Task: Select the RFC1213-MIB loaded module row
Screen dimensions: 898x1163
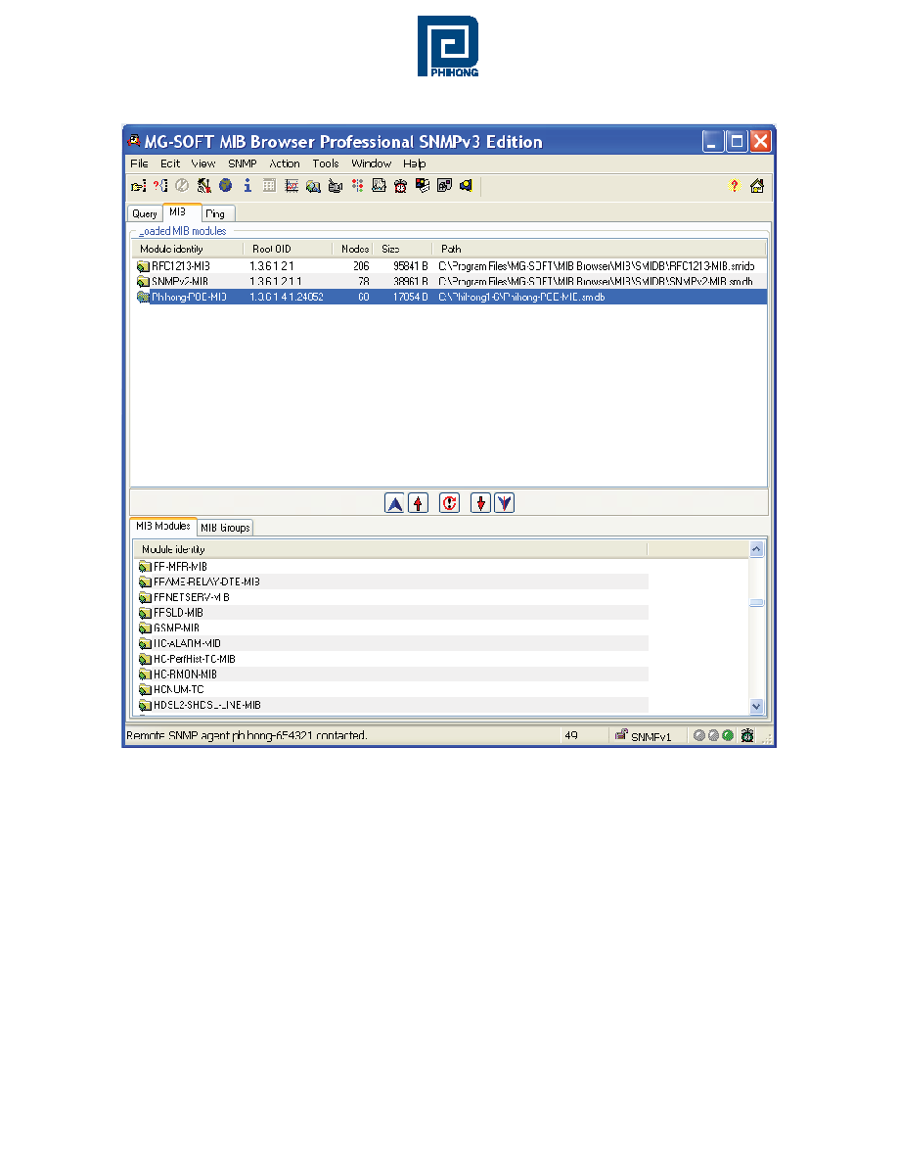Action: [x=449, y=265]
